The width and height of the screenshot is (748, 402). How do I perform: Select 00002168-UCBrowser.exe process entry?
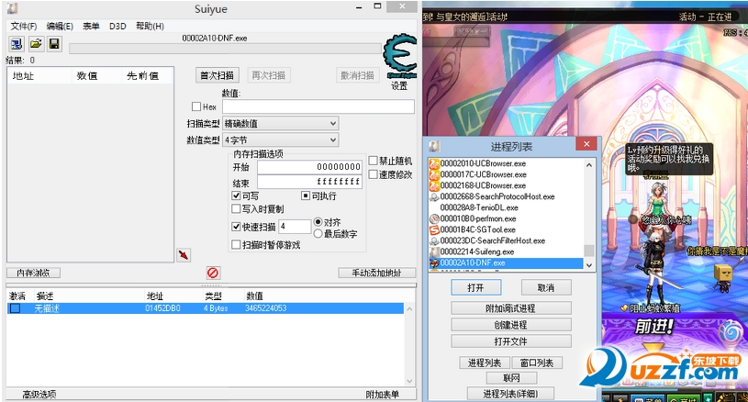click(483, 185)
